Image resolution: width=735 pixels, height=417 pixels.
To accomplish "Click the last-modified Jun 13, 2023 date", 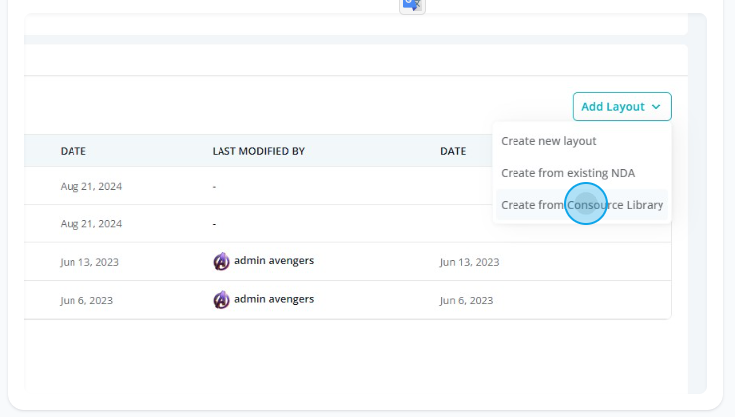I will [x=469, y=262].
